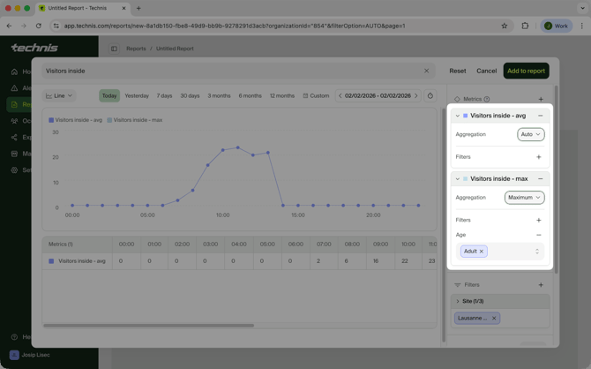The image size is (591, 369).
Task: Open the Line chart type dropdown
Action: click(x=59, y=95)
